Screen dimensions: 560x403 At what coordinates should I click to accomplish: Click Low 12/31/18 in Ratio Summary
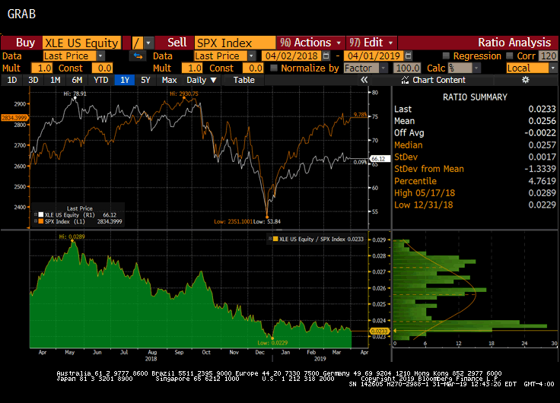point(424,205)
